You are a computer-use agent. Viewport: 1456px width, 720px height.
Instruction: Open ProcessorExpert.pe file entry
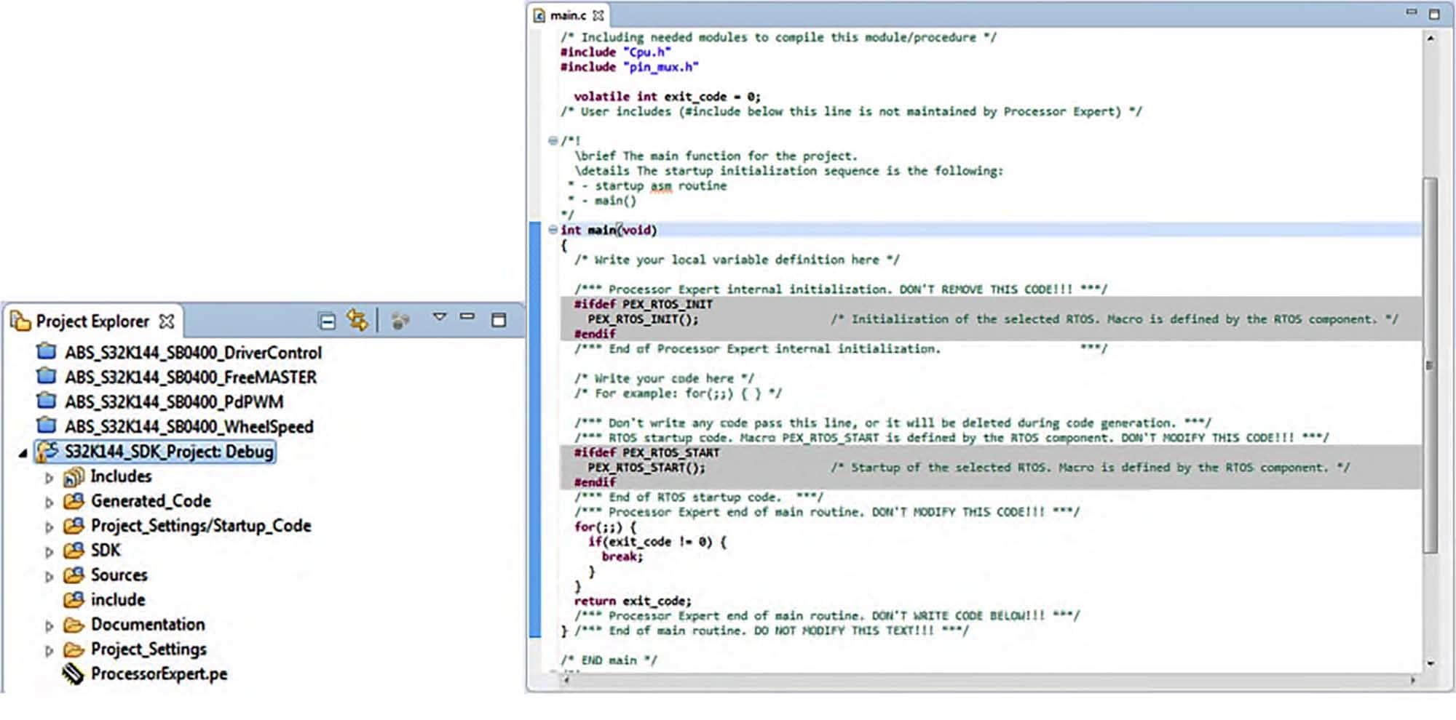(x=159, y=675)
